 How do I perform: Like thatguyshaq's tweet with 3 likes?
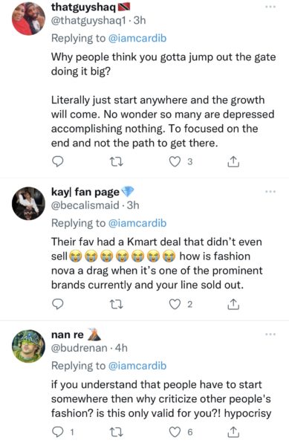click(x=175, y=161)
